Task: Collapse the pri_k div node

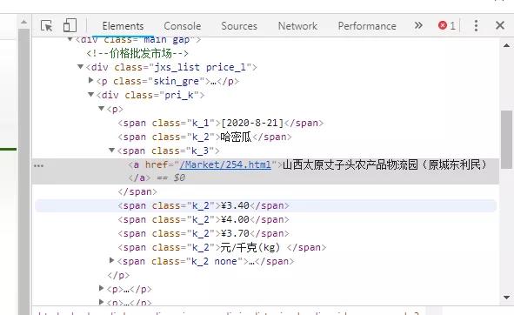Action: (91, 95)
